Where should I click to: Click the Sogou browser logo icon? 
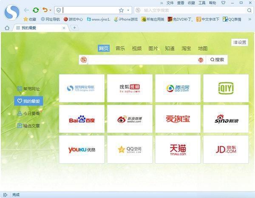(12, 12)
